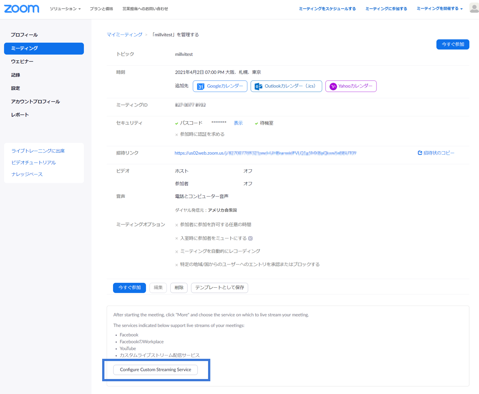The image size is (479, 394).
Task: Click Configure Custom Streaming Service button
Action: (x=155, y=370)
